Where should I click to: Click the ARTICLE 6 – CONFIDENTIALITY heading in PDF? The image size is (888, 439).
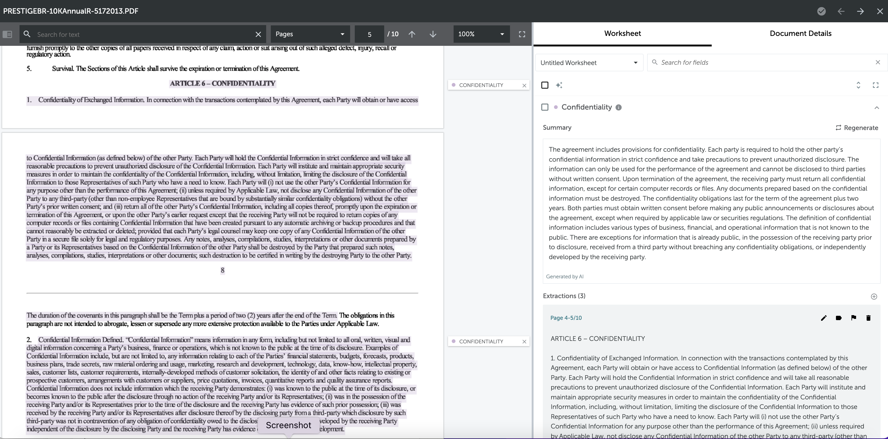(222, 83)
